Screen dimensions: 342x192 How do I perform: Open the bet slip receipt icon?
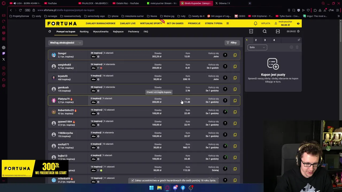pyautogui.click(x=251, y=31)
